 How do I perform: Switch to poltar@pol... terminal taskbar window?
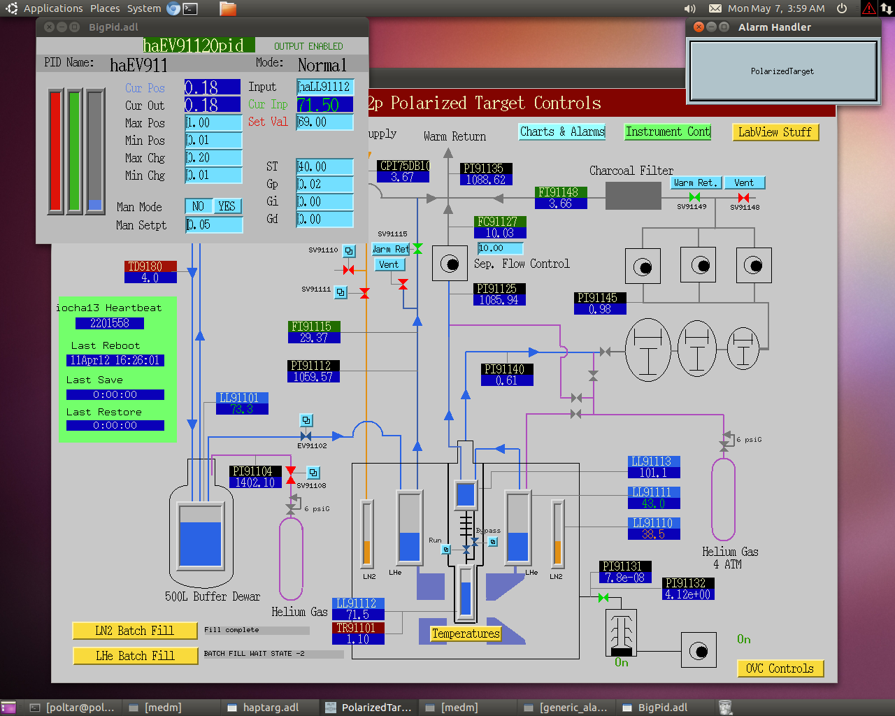pos(73,708)
